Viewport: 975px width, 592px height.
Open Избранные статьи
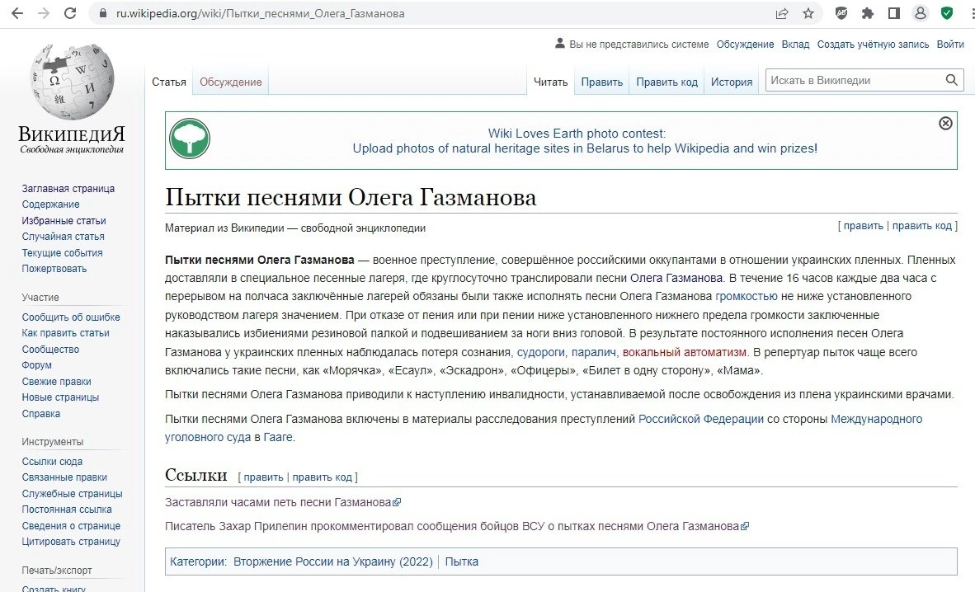coord(64,221)
